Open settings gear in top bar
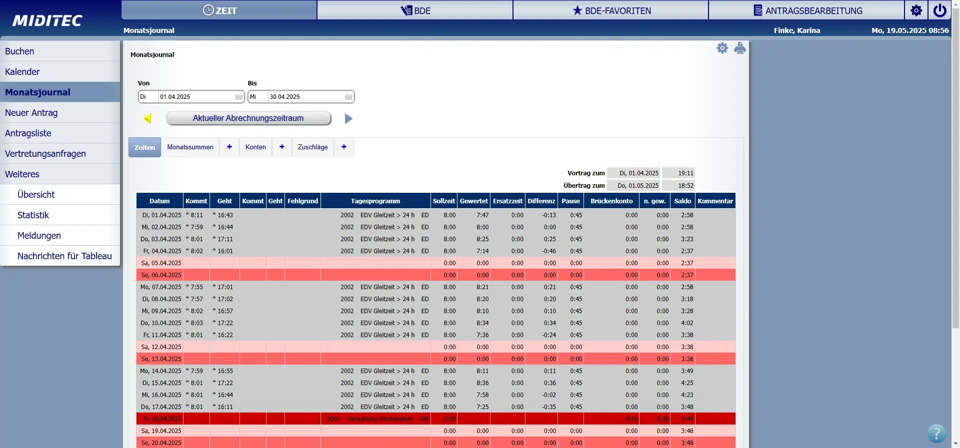This screenshot has height=448, width=960. [916, 10]
